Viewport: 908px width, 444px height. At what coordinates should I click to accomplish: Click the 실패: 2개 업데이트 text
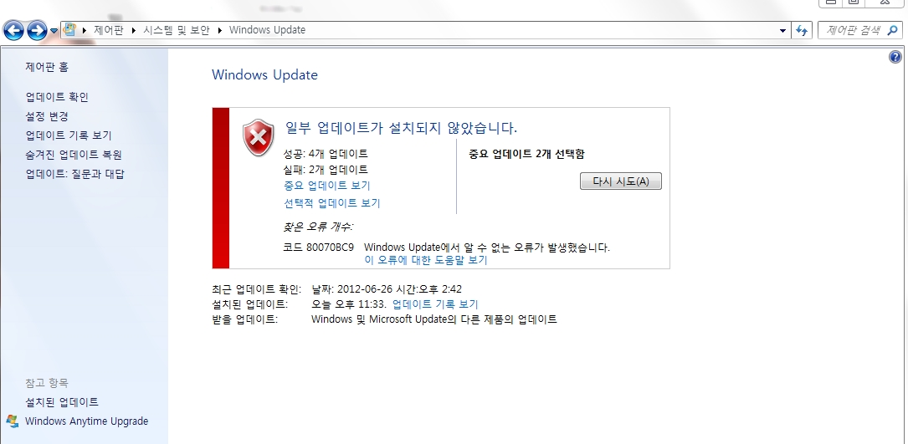[326, 170]
